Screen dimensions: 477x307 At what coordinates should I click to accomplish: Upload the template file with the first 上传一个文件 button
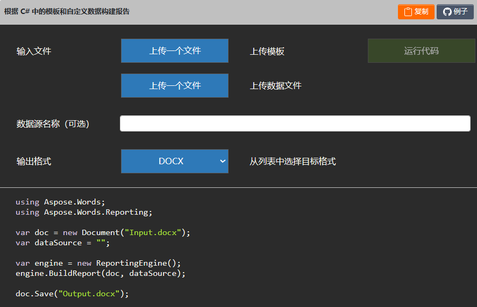point(175,50)
